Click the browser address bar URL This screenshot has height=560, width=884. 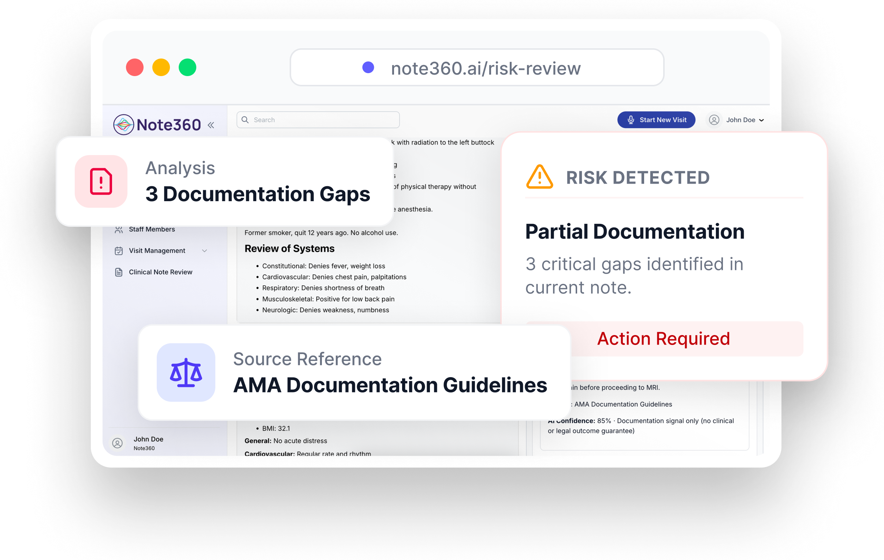pos(485,68)
